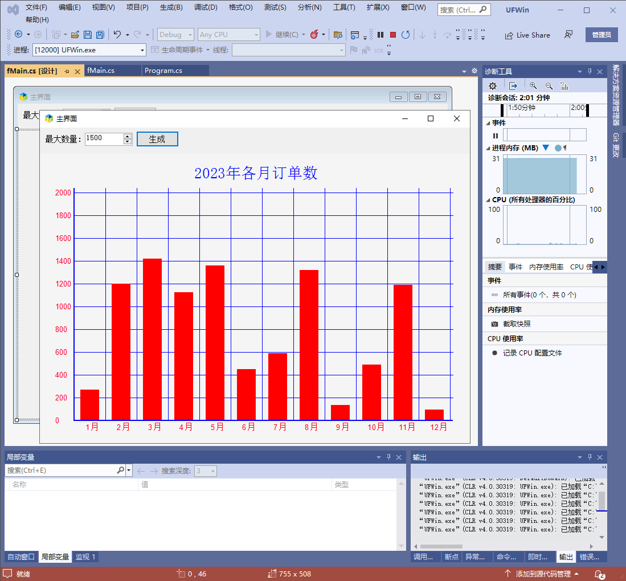
Task: Click the navigate backward arrow icon
Action: (x=18, y=34)
